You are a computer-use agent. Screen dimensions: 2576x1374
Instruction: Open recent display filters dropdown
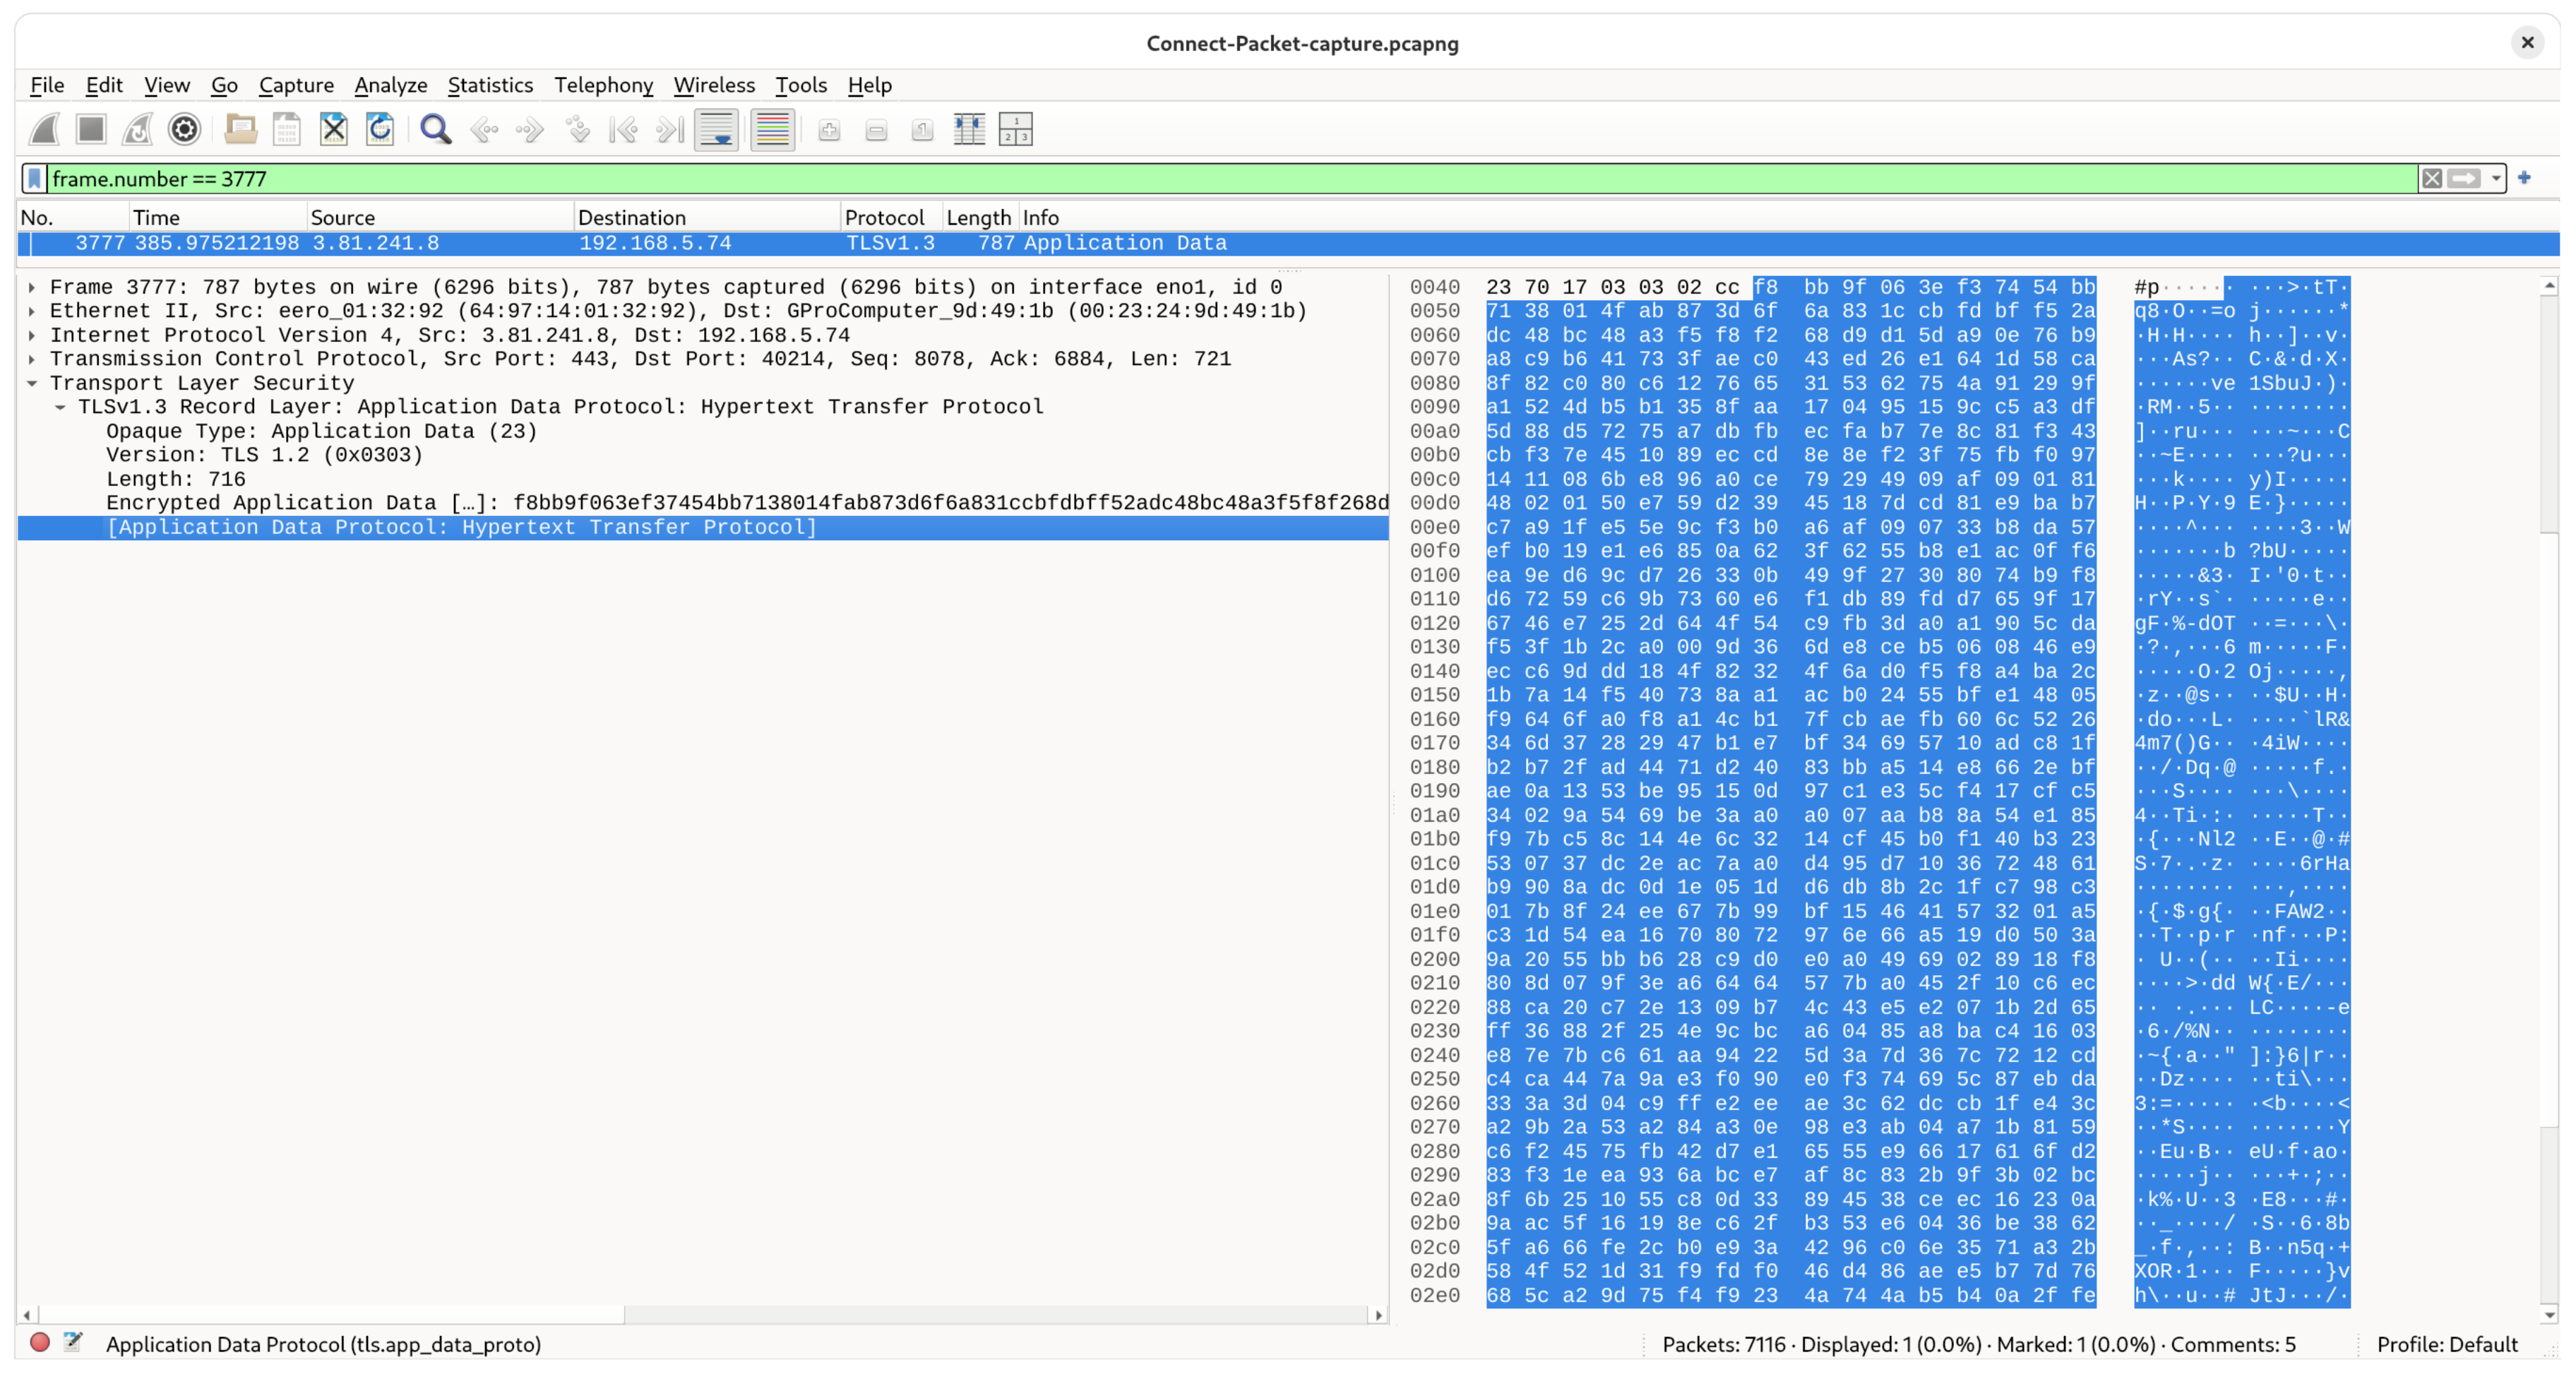[2496, 179]
